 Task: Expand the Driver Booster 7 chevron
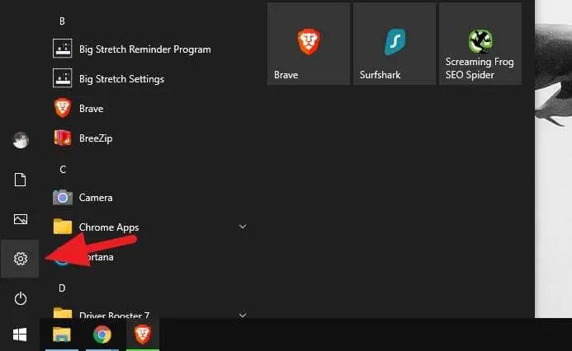coord(243,315)
